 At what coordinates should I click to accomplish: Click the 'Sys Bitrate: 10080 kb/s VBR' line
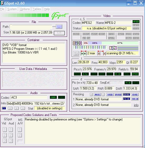pyautogui.click(x=21, y=52)
